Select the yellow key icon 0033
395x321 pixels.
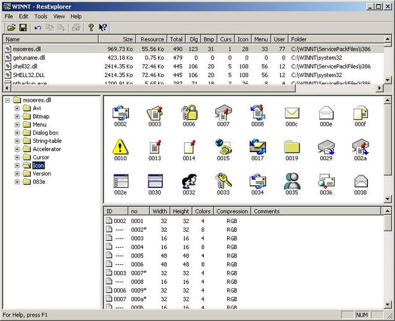click(x=223, y=184)
